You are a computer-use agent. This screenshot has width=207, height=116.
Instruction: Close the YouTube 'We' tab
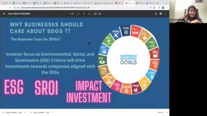point(122,3)
